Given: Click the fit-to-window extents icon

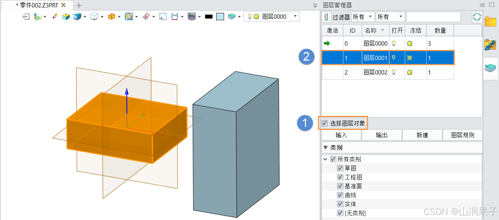Looking at the screenshot, I should click(163, 17).
